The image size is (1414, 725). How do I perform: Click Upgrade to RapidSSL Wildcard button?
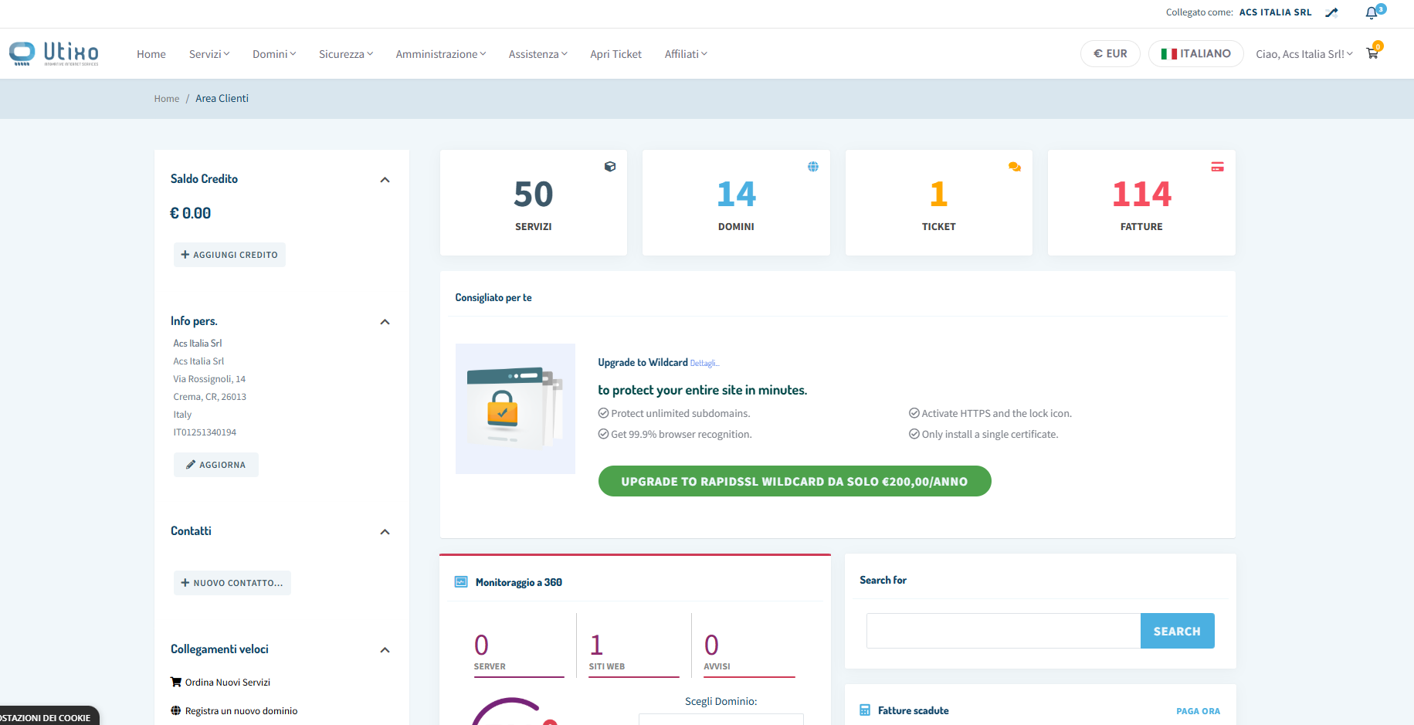click(794, 481)
